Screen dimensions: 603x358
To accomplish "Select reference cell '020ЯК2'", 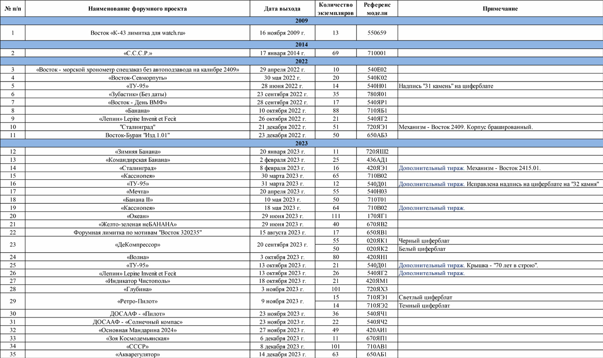I will (x=377, y=249).
